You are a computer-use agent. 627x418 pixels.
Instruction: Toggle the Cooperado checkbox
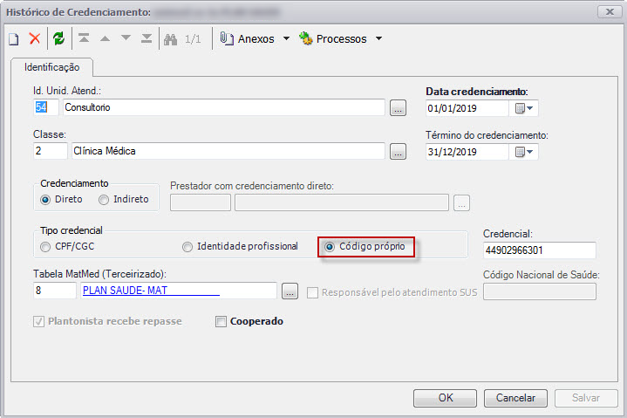click(221, 322)
